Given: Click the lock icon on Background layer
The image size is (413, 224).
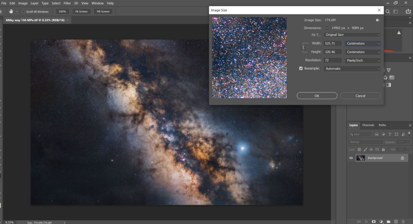Looking at the screenshot, I should click(x=402, y=158).
